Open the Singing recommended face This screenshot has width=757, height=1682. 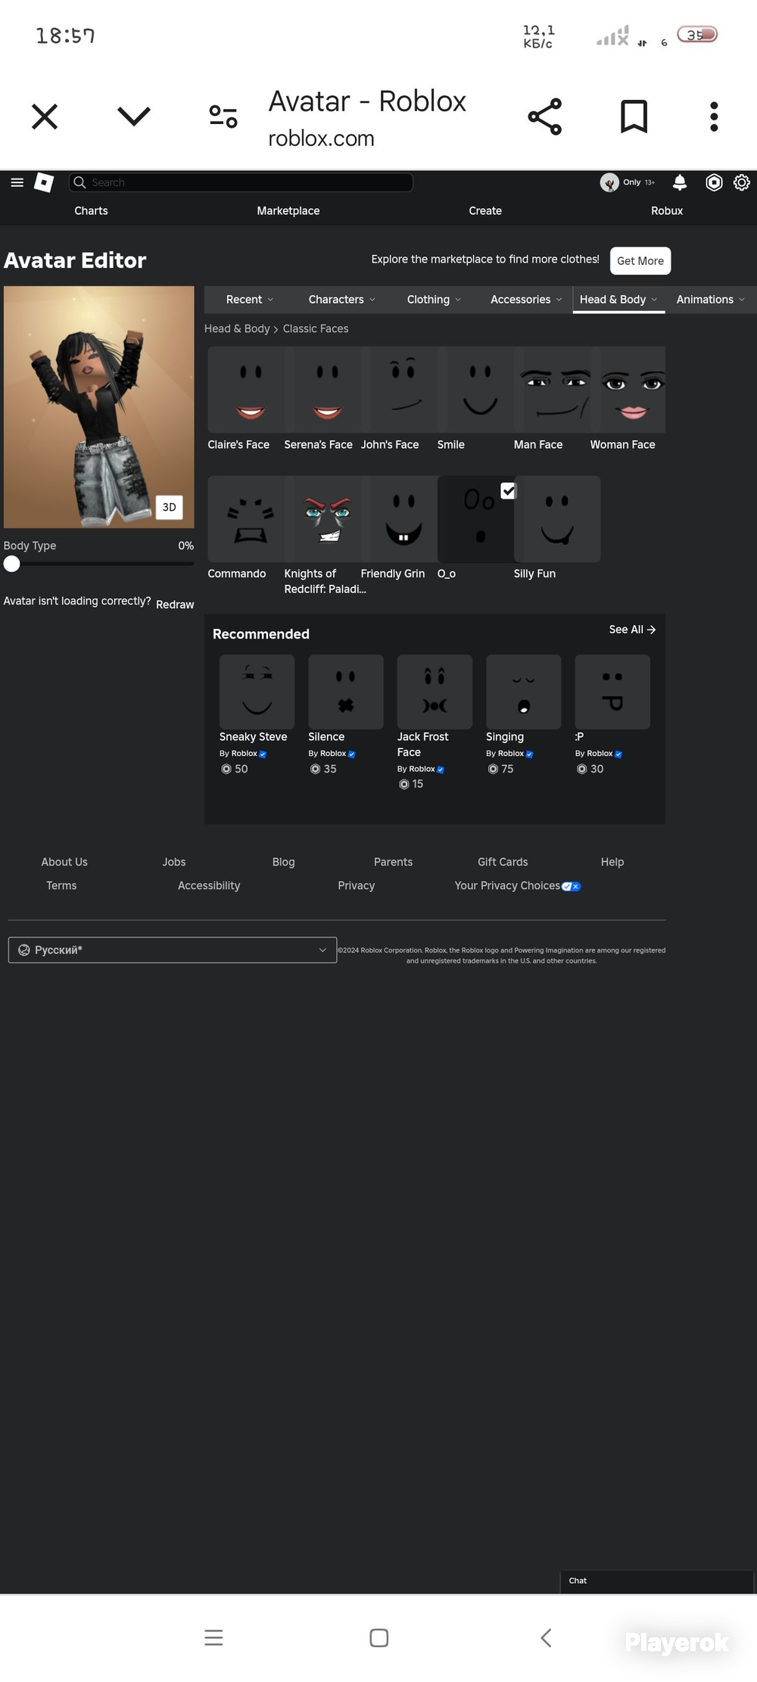(x=524, y=692)
